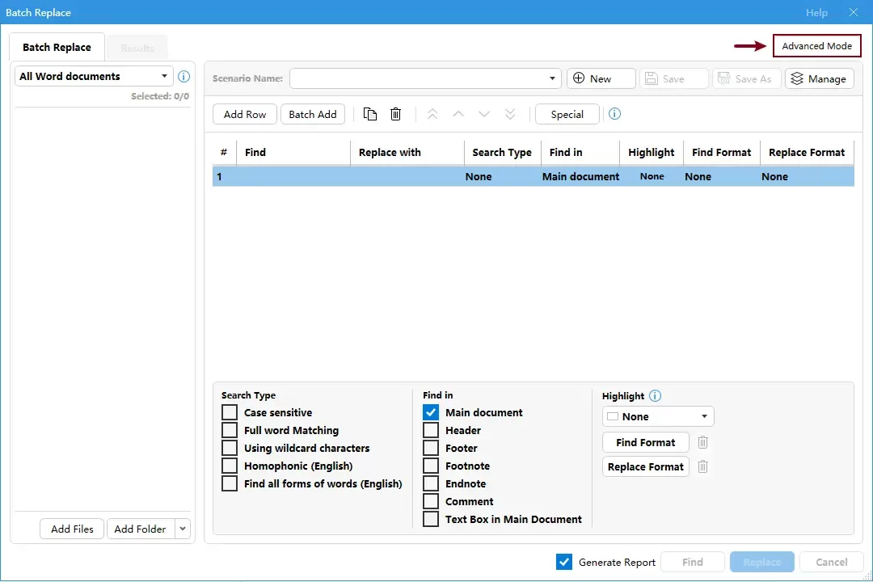Image resolution: width=873 pixels, height=582 pixels.
Task: Enable Case sensitive option
Action: [x=230, y=412]
